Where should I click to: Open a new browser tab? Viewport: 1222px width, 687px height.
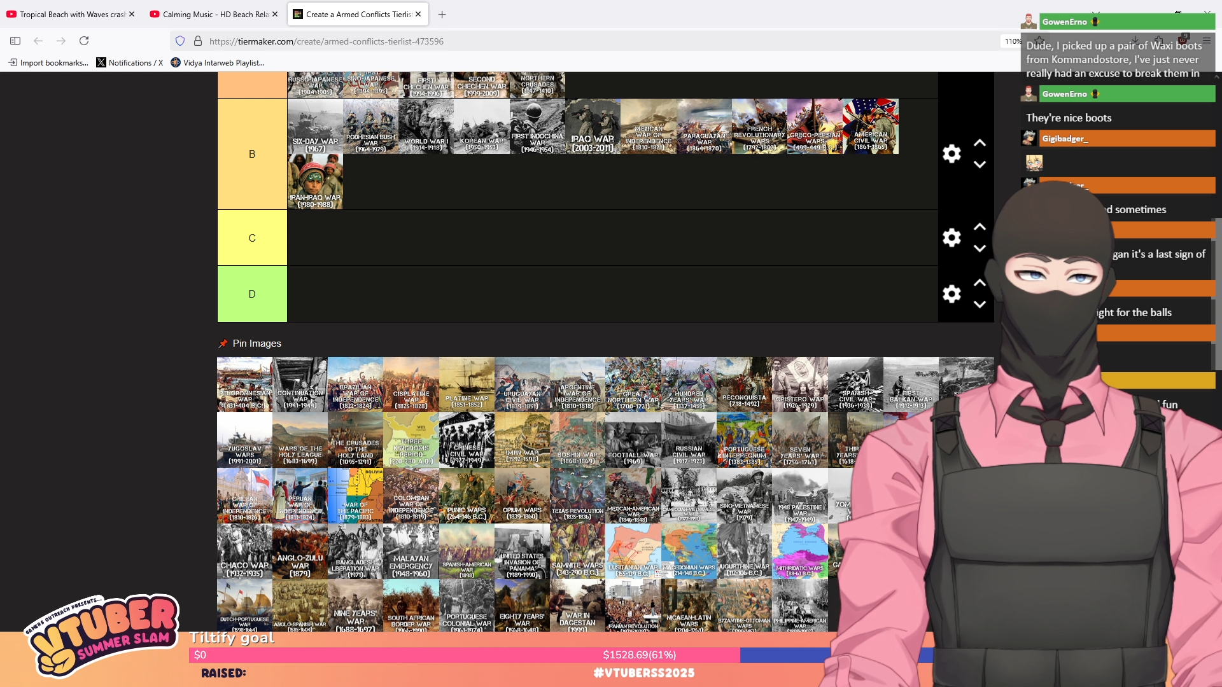(x=442, y=14)
